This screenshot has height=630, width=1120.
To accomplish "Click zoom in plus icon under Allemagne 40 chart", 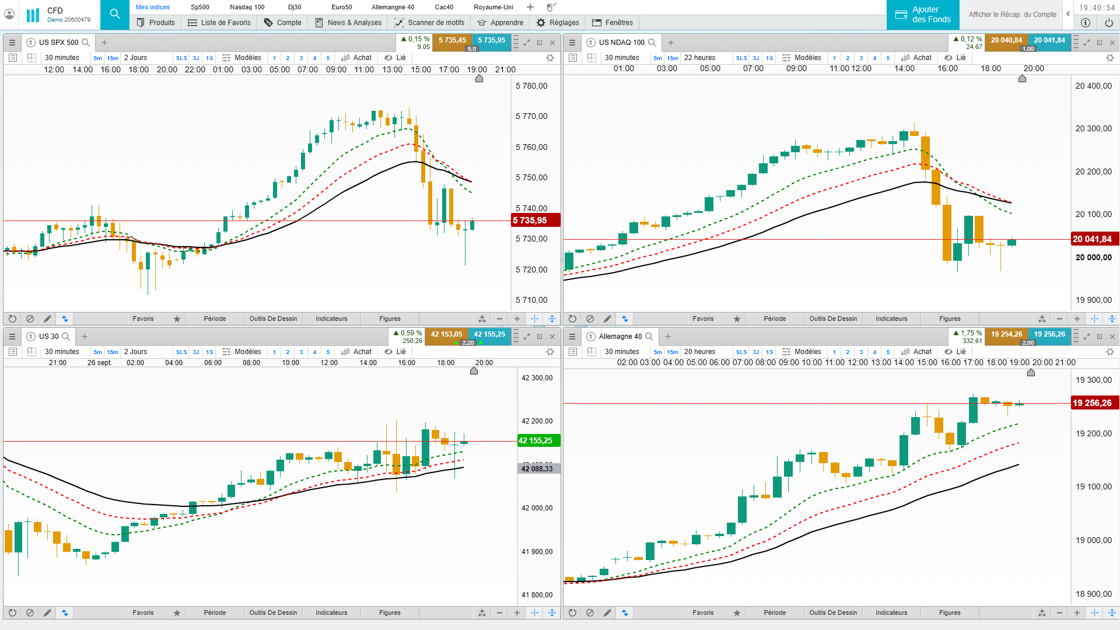I will pos(1077,612).
